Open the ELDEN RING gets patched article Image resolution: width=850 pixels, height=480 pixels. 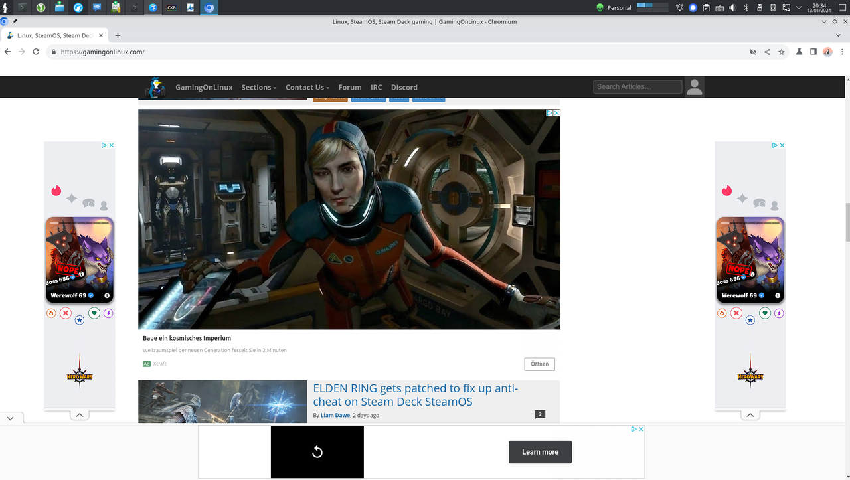coord(416,395)
